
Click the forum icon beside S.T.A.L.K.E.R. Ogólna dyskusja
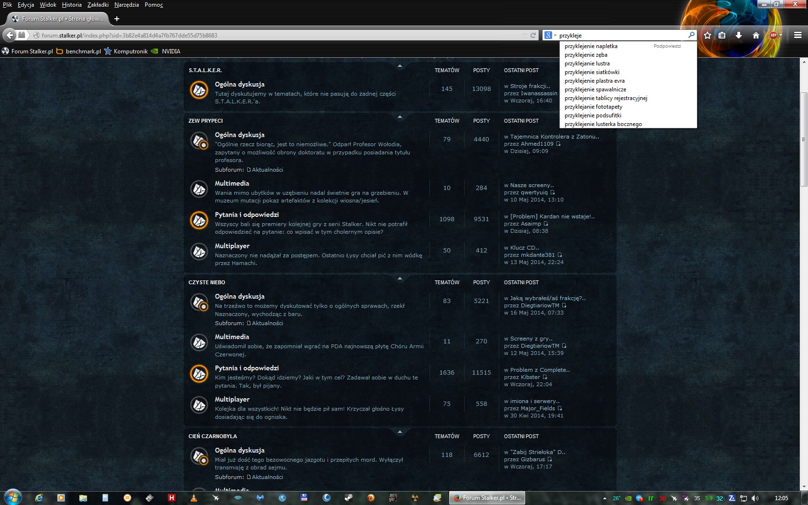coord(199,90)
